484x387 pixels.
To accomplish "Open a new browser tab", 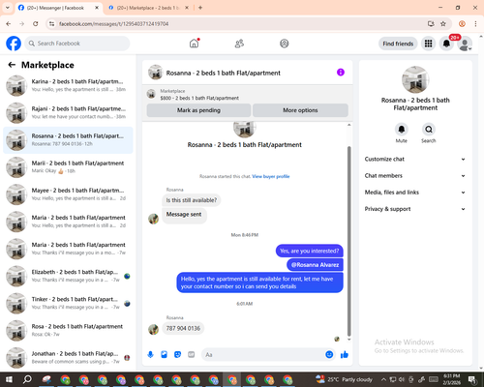I will pyautogui.click(x=200, y=8).
